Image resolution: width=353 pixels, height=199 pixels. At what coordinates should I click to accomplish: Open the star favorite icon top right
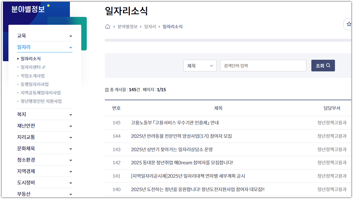click(x=349, y=24)
